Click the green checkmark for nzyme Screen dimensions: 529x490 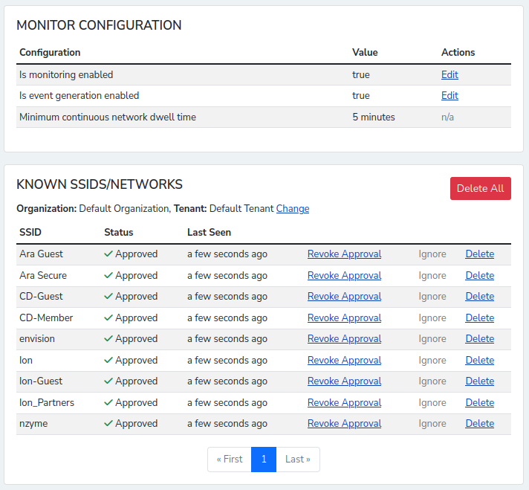click(108, 424)
